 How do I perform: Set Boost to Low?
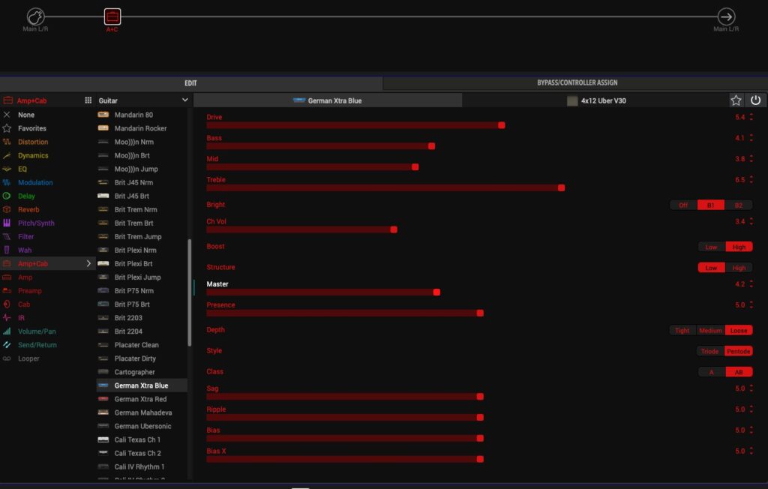711,247
